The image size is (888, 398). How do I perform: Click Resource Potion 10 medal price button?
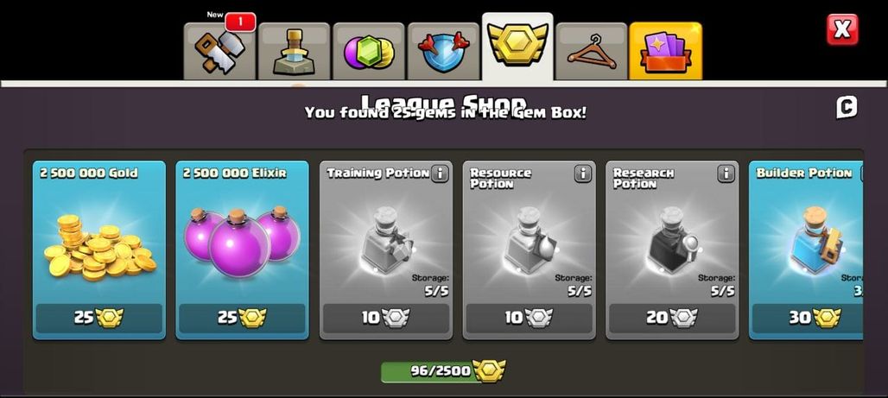(529, 319)
